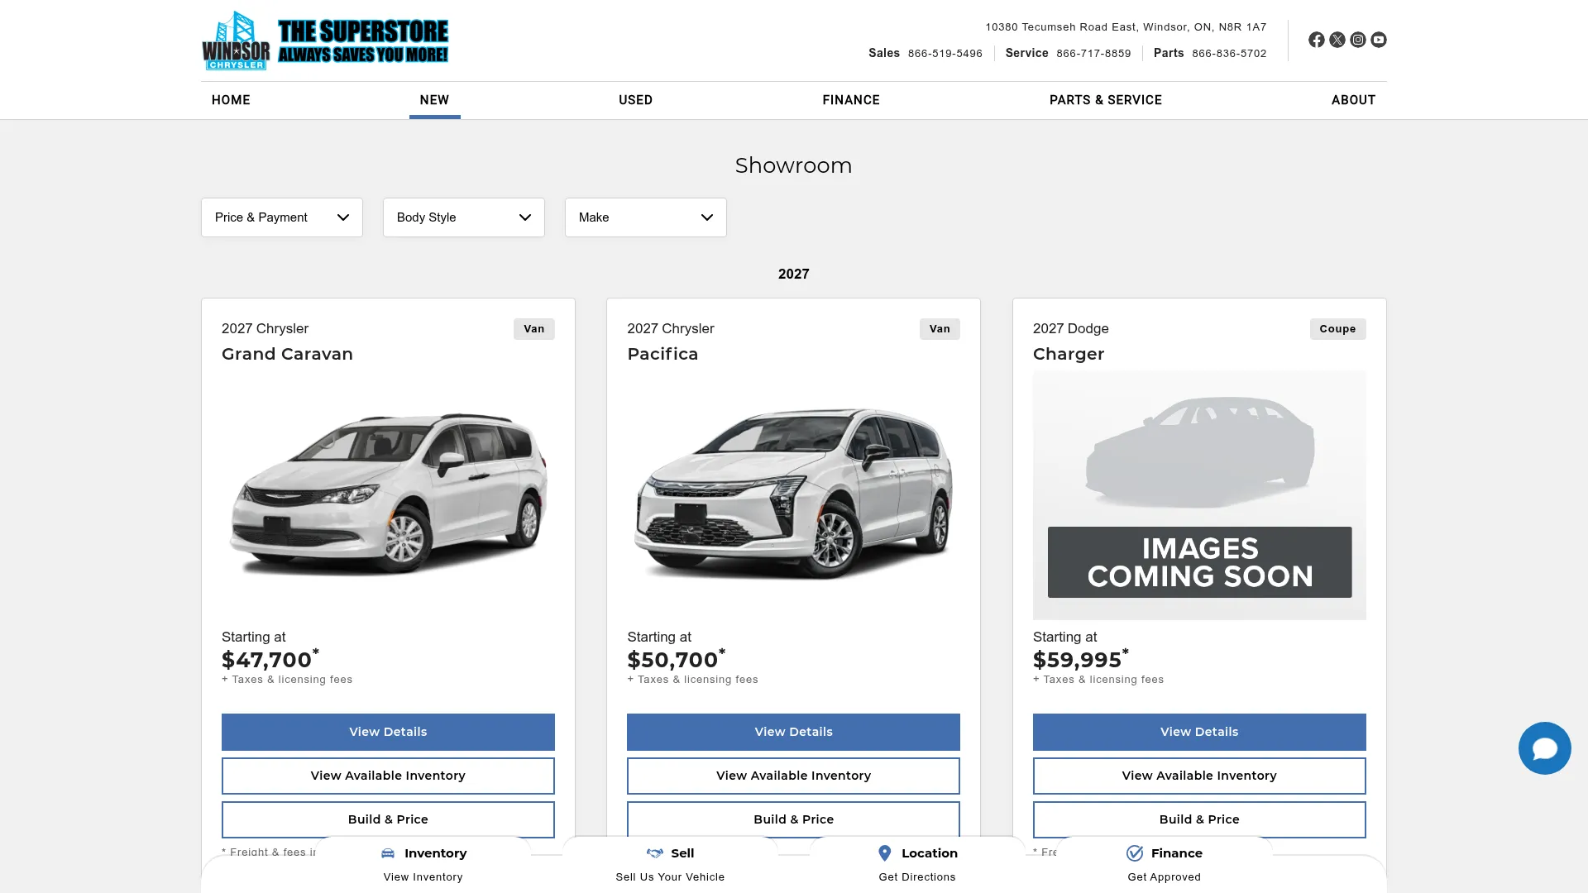Click the Van tag on Pacifica card
1588x893 pixels.
point(940,329)
